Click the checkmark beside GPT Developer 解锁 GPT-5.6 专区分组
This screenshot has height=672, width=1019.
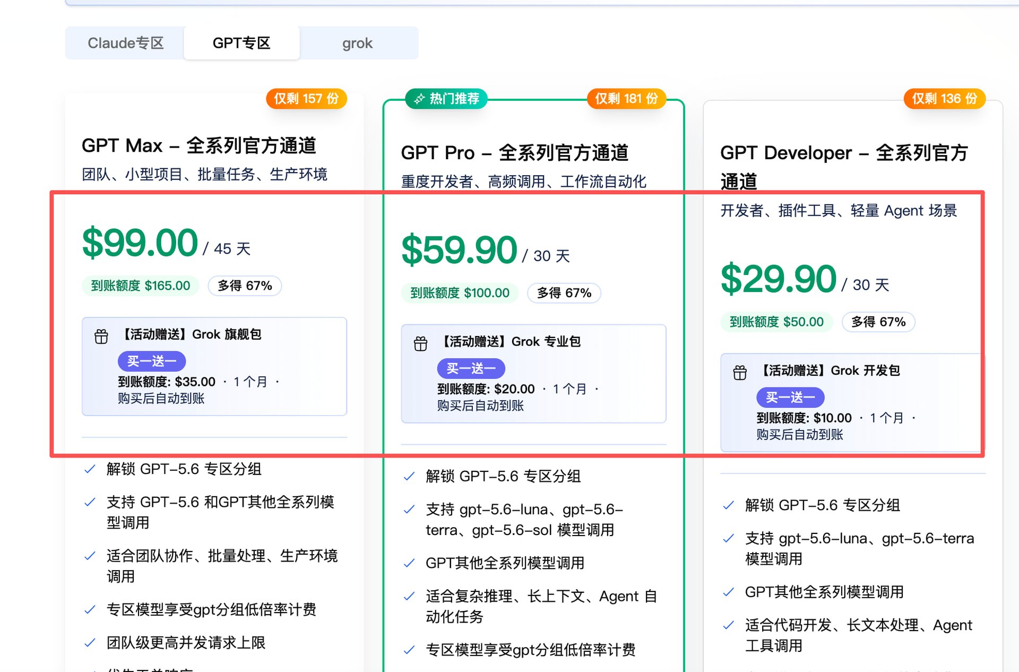point(729,505)
